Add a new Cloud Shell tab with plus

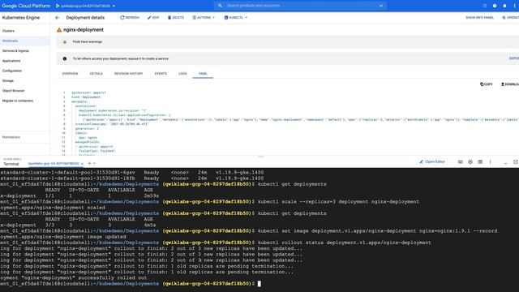click(89, 163)
